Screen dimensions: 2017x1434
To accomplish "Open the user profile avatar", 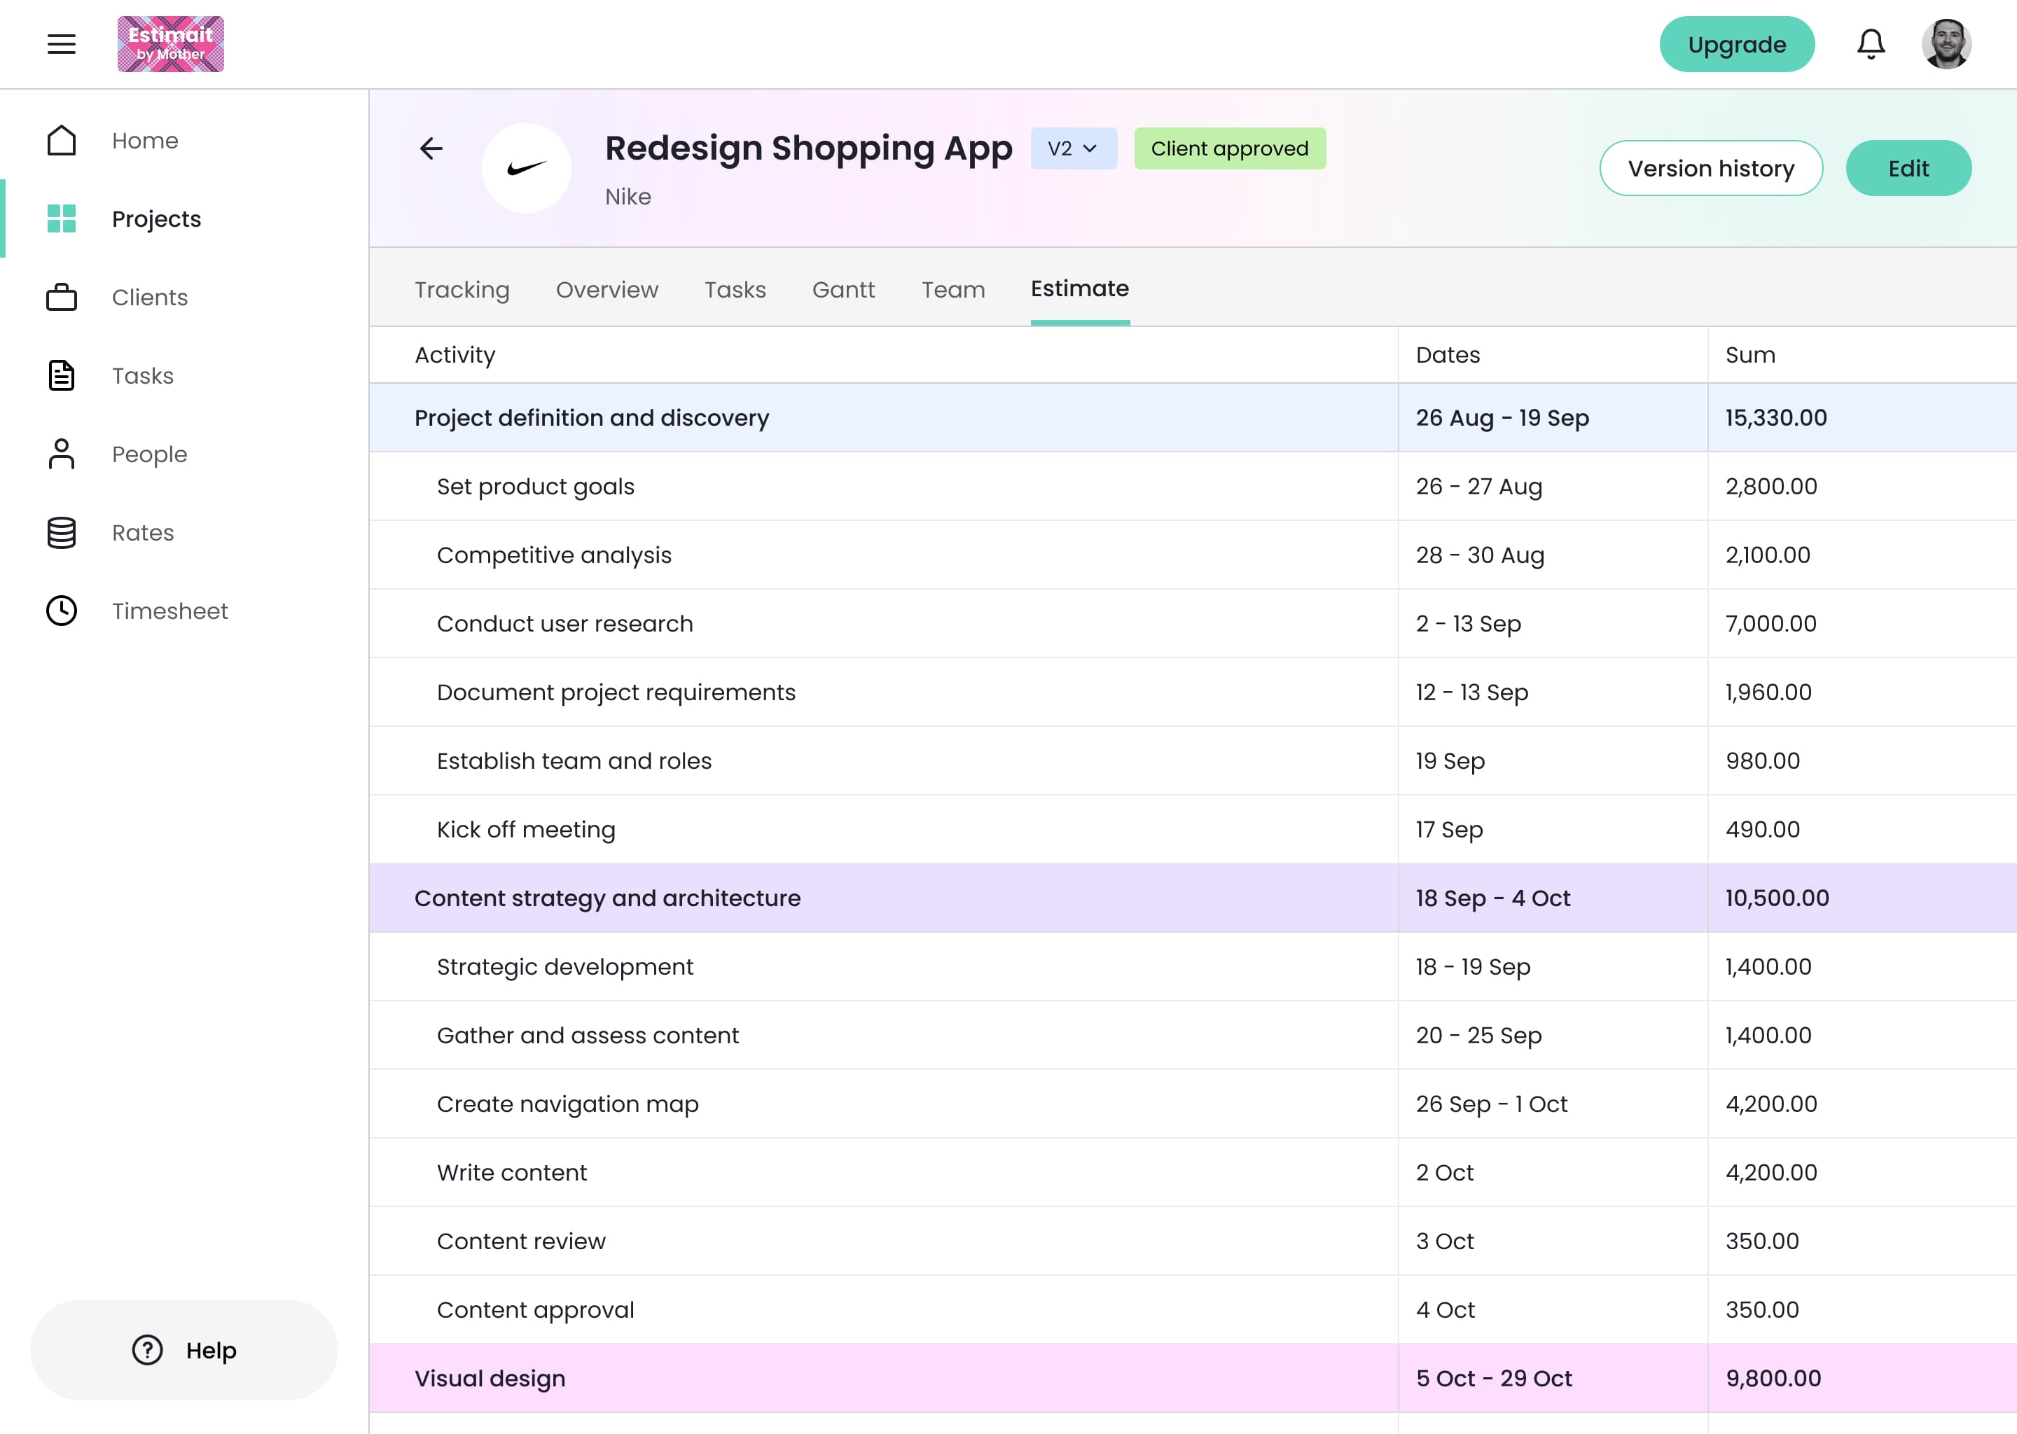I will point(1946,44).
